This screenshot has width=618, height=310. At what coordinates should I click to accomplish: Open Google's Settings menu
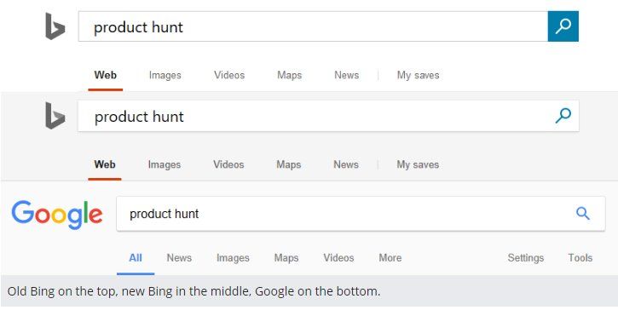[526, 258]
